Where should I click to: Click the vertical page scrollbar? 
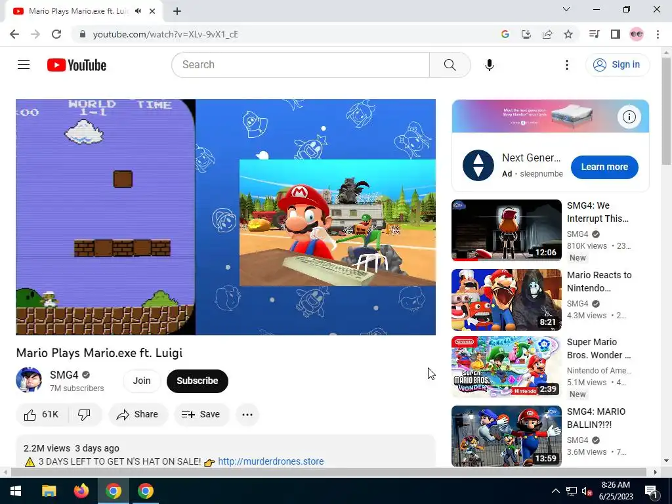tap(667, 112)
